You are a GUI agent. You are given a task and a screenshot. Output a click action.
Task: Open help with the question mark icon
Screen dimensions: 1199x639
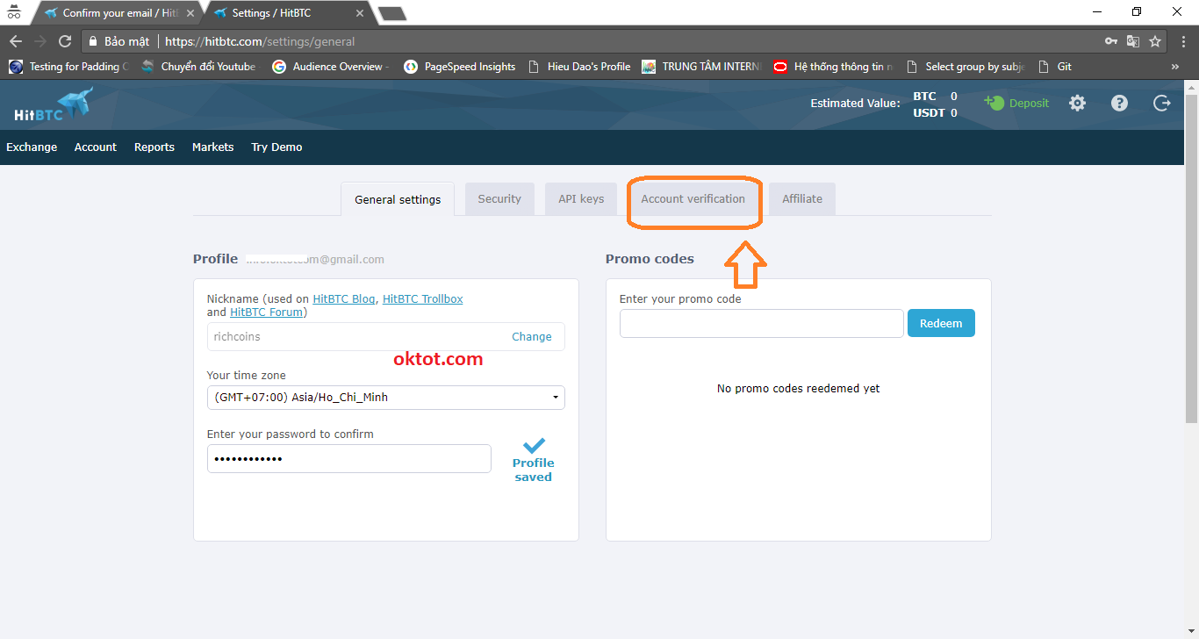[x=1119, y=104]
